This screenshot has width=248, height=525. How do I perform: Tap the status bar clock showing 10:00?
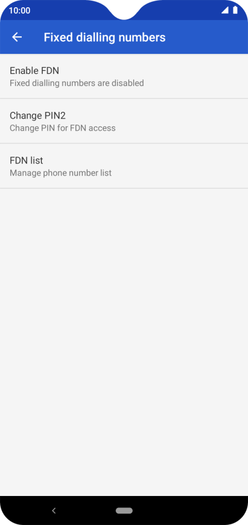19,11
